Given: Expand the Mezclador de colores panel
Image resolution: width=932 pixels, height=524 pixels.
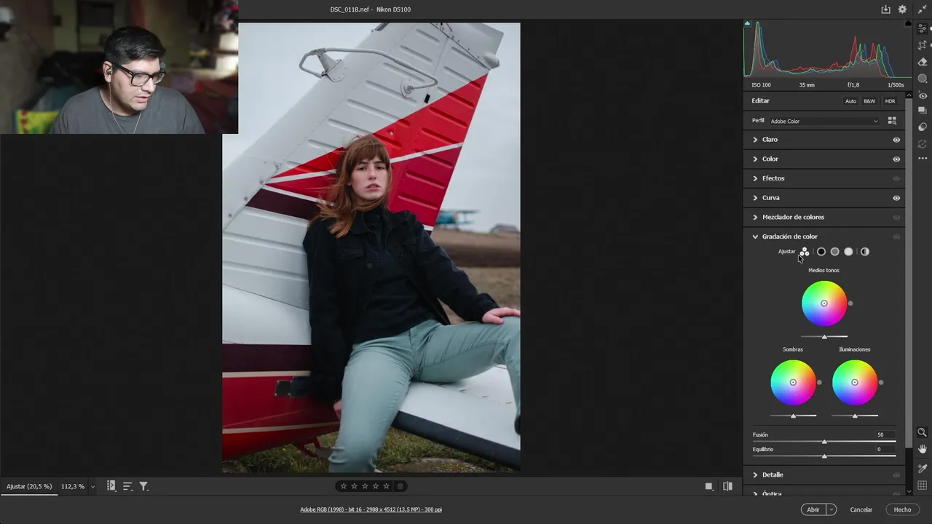Looking at the screenshot, I should (755, 217).
